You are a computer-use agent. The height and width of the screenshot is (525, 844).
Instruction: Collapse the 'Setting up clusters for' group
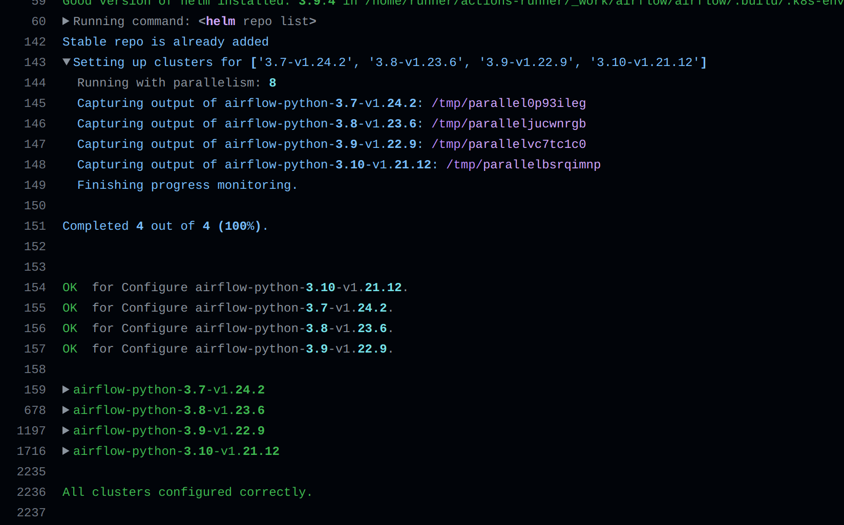coord(66,62)
